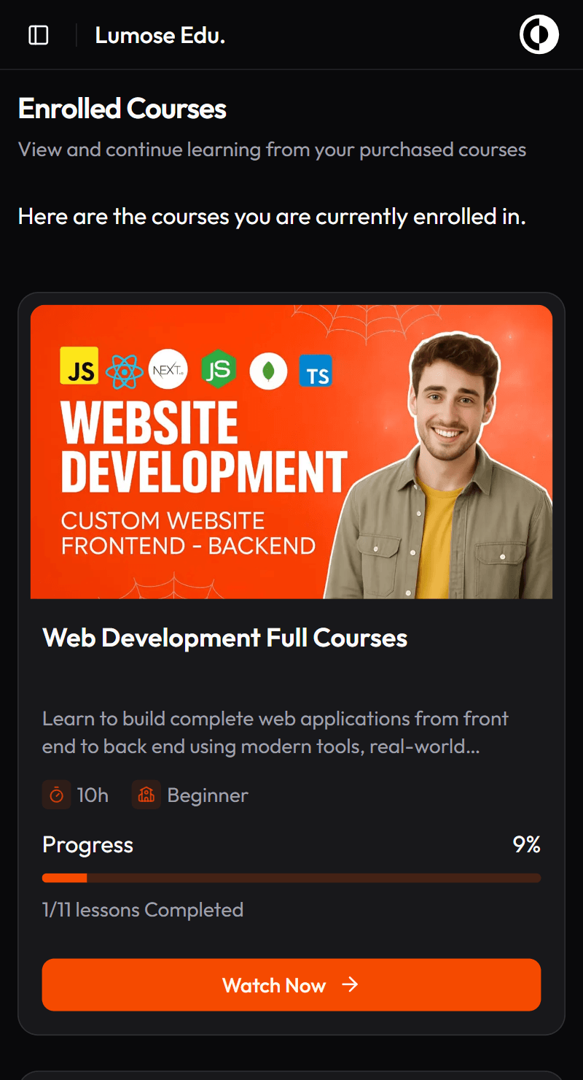Image resolution: width=583 pixels, height=1080 pixels.
Task: Open the Web Development Full Courses title
Action: pos(225,638)
